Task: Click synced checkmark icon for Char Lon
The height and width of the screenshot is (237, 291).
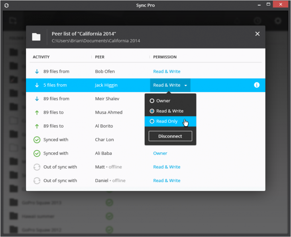Action: 37,140
